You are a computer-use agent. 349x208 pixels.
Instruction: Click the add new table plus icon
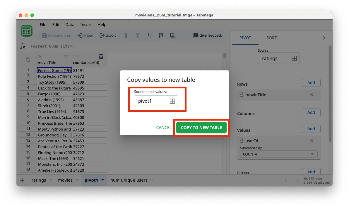(22, 180)
